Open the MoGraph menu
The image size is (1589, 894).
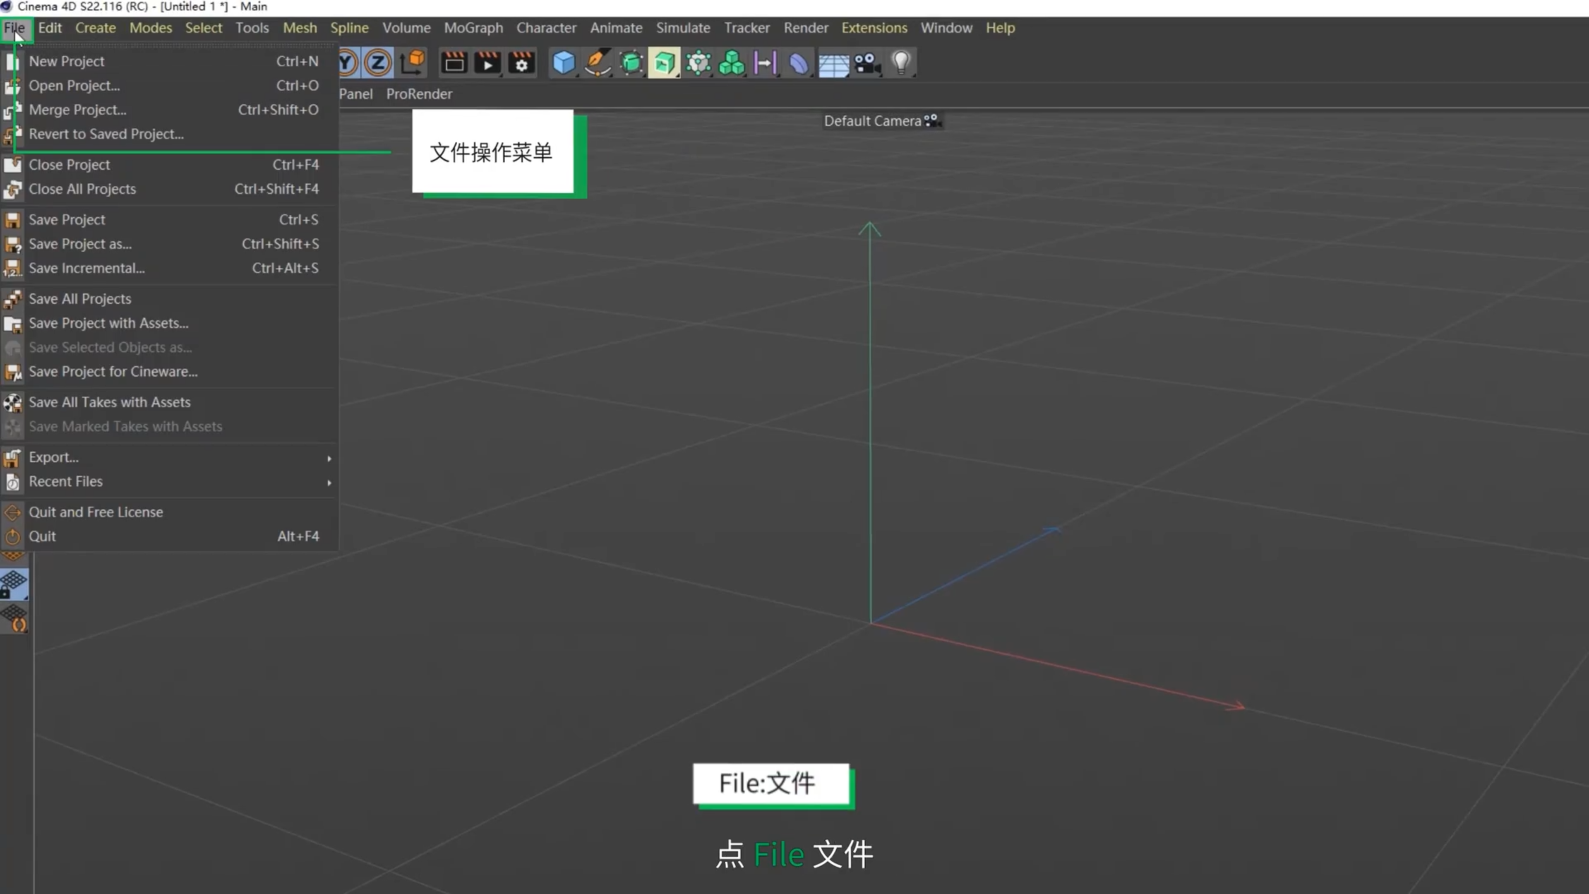(x=473, y=28)
